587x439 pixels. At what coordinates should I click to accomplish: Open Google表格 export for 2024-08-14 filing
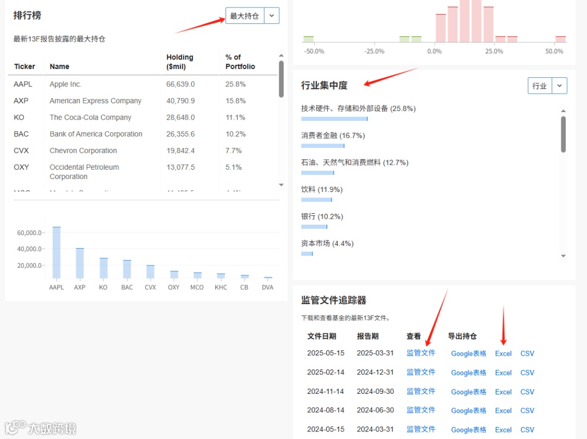click(469, 411)
